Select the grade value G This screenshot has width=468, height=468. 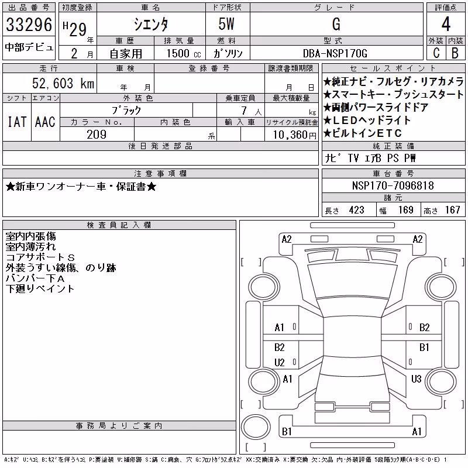tap(336, 24)
